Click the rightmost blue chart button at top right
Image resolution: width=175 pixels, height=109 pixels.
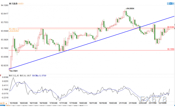(173, 4)
